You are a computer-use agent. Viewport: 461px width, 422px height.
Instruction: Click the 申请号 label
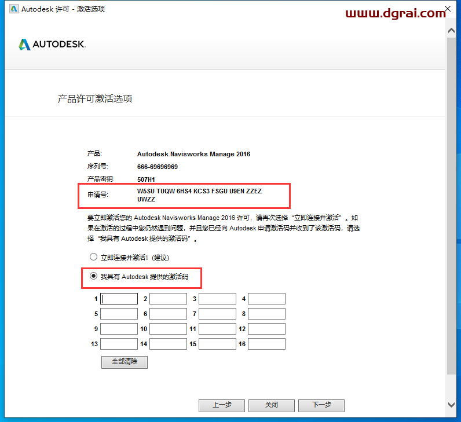pos(98,195)
